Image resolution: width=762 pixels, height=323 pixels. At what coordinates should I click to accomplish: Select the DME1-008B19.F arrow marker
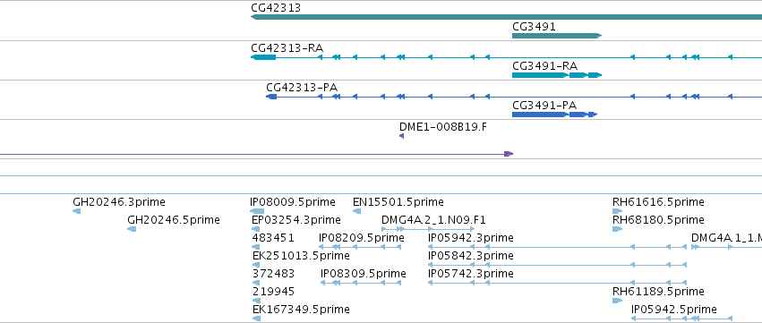401,136
